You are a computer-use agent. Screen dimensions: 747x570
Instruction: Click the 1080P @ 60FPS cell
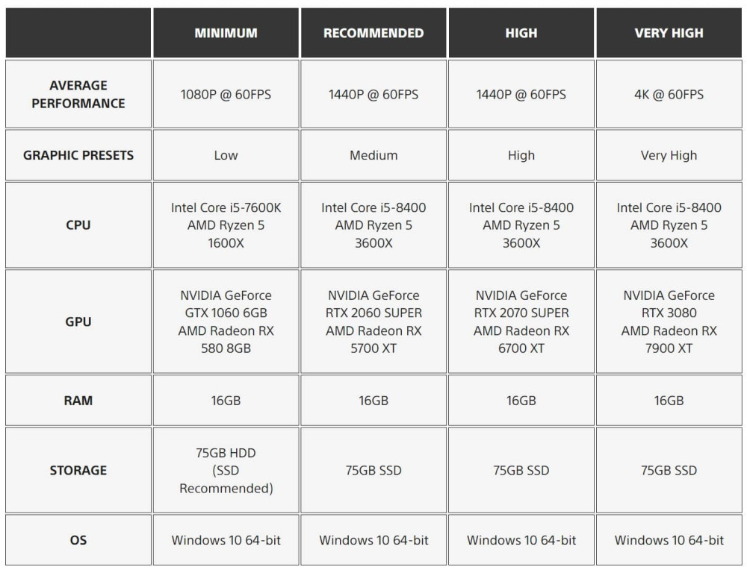226,94
